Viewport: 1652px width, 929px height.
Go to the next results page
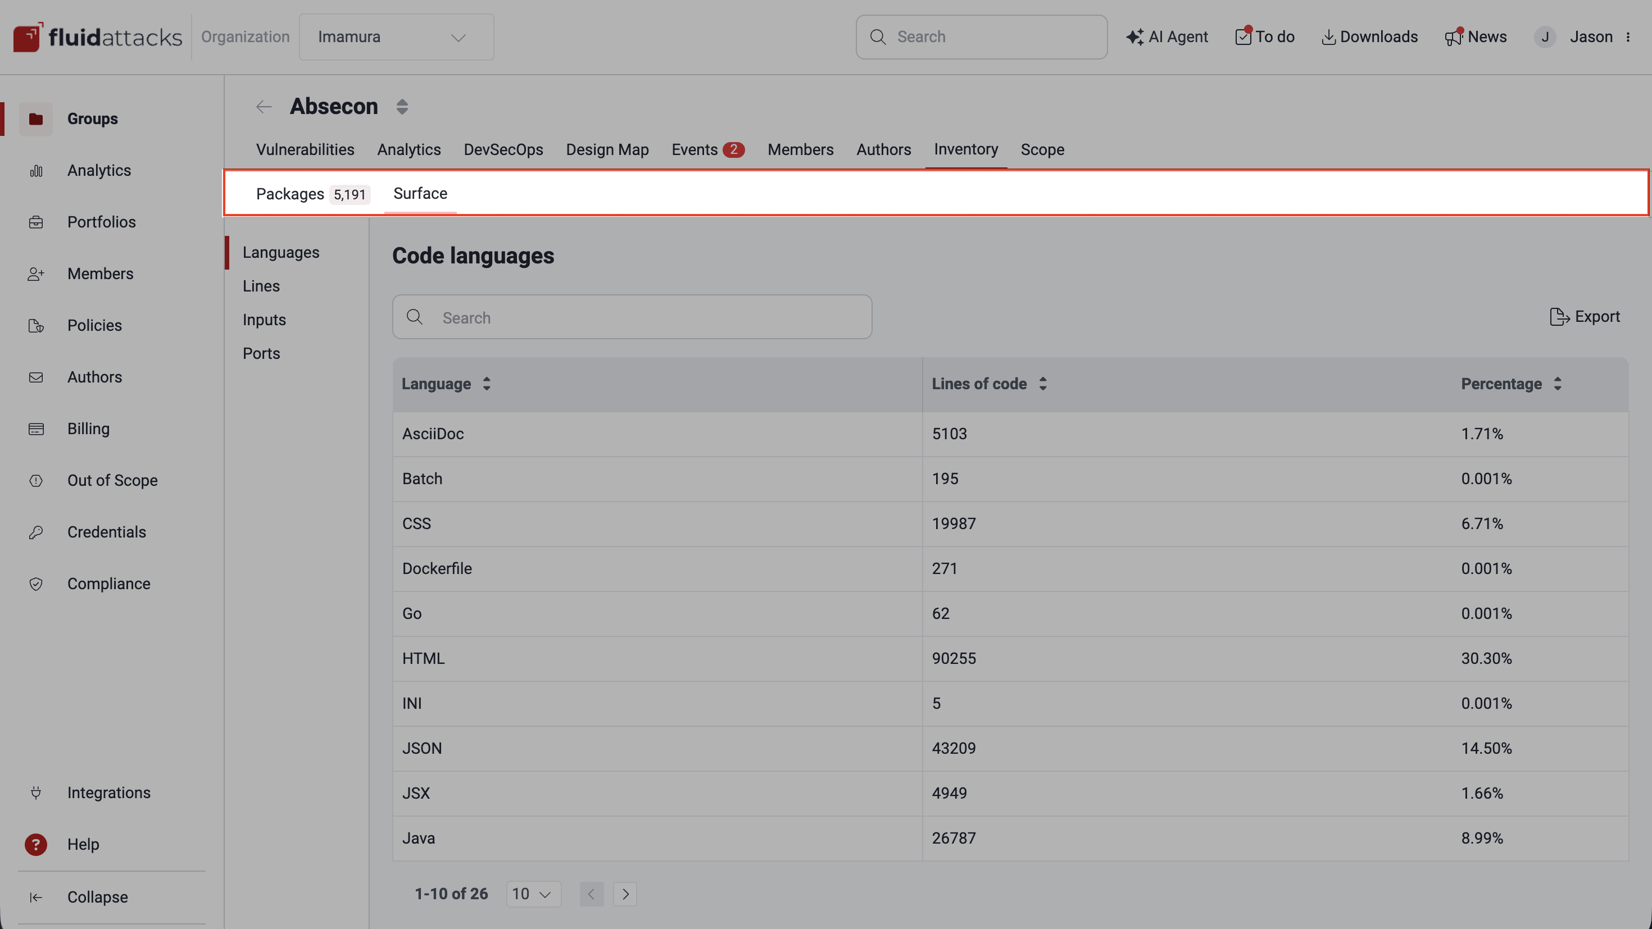[625, 893]
